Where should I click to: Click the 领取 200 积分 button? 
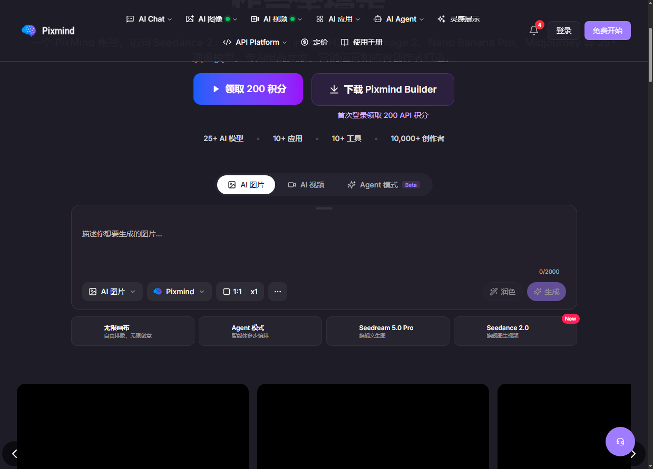248,89
